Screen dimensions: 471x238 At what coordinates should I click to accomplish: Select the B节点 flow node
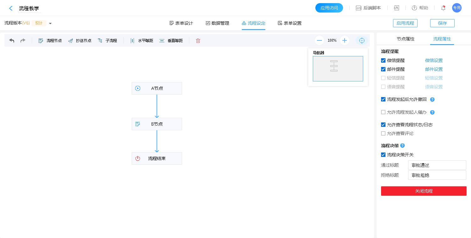pyautogui.click(x=157, y=124)
